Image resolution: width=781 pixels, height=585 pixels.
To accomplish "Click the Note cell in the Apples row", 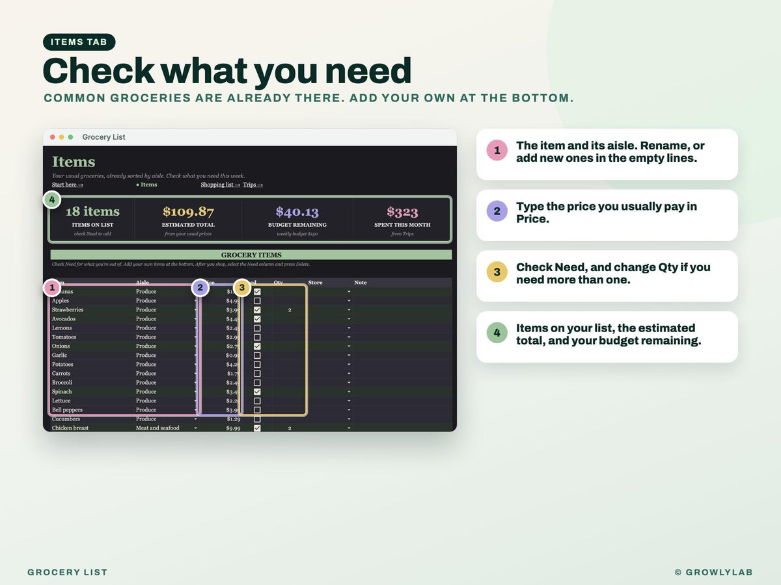I will [402, 301].
